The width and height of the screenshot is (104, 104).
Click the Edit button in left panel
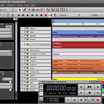tap(9, 27)
